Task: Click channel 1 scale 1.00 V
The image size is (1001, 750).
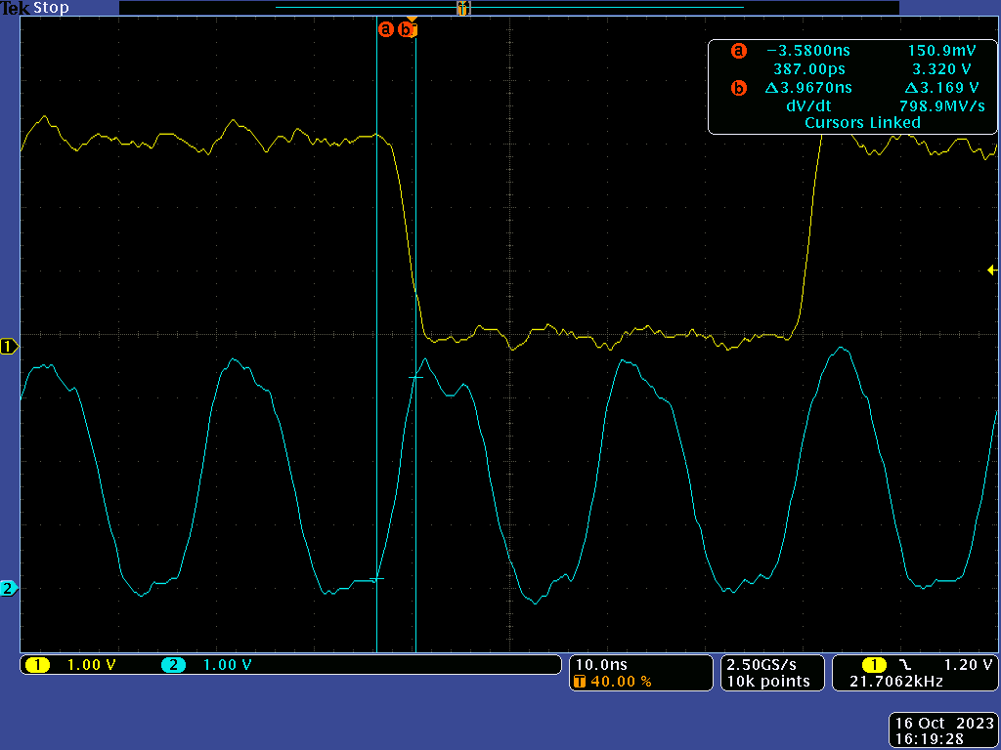Action: (x=91, y=665)
